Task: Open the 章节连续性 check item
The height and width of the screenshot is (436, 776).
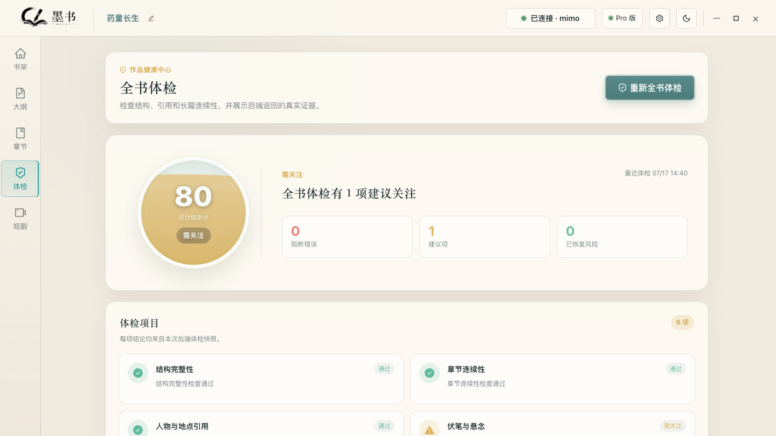Action: (552, 379)
